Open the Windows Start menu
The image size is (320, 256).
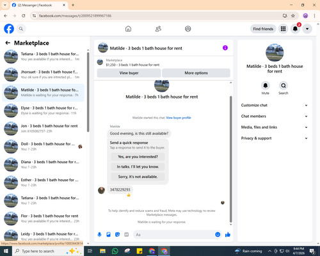click(x=6, y=251)
